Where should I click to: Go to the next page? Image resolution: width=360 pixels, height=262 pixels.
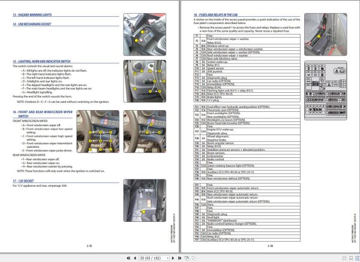tap(173, 258)
